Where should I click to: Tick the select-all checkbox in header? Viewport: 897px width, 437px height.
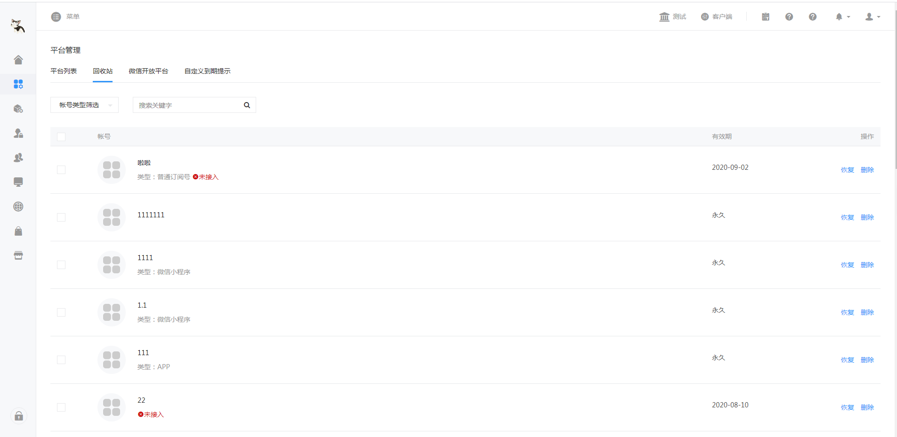[61, 137]
